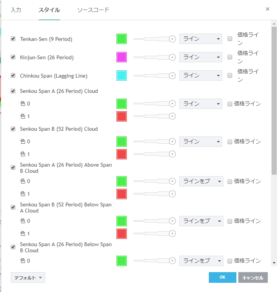Select the スタイル tab
Screen dimensions: 277x292
pyautogui.click(x=49, y=10)
